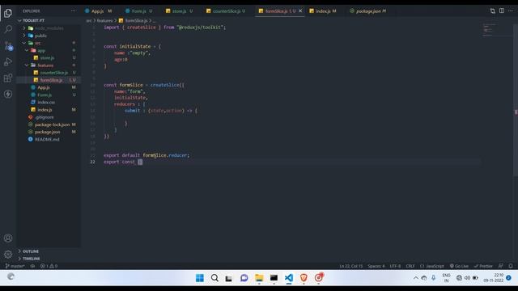Click the CRLF end-of-line indicator
This screenshot has height=291, width=518.
pos(410,266)
